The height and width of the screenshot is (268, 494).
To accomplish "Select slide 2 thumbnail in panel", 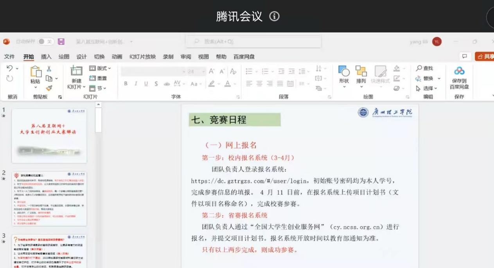I will 49,198.
